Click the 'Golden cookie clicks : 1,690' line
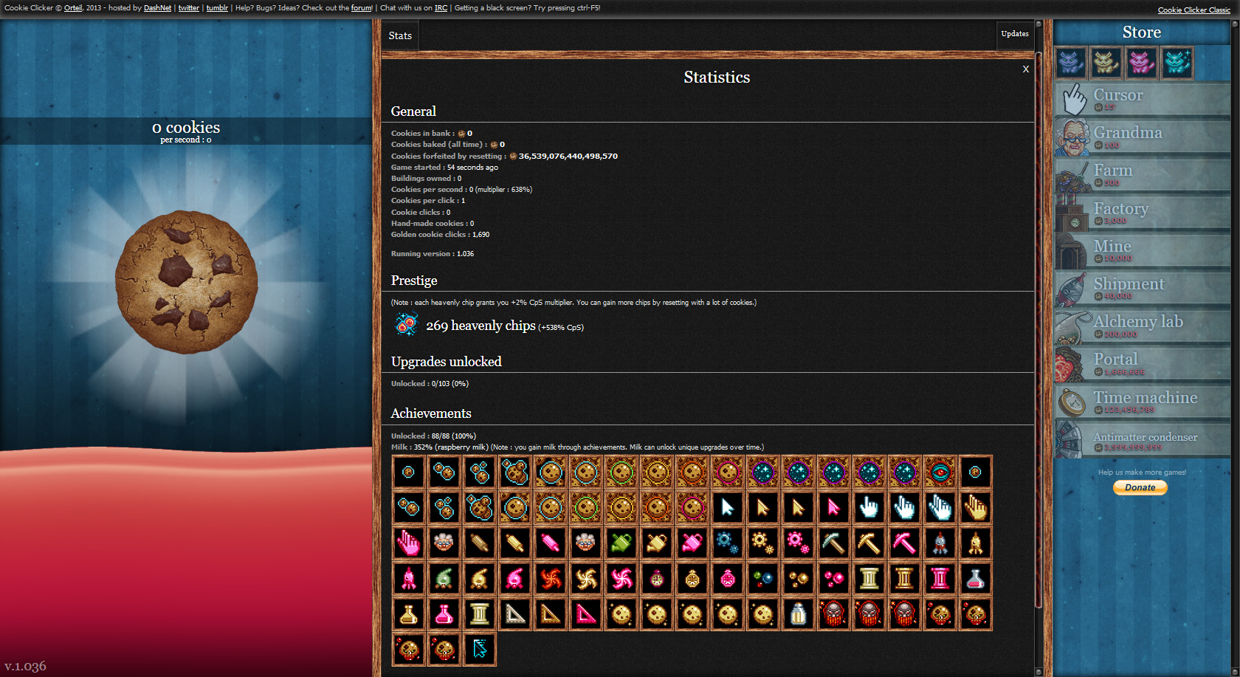 (x=440, y=235)
